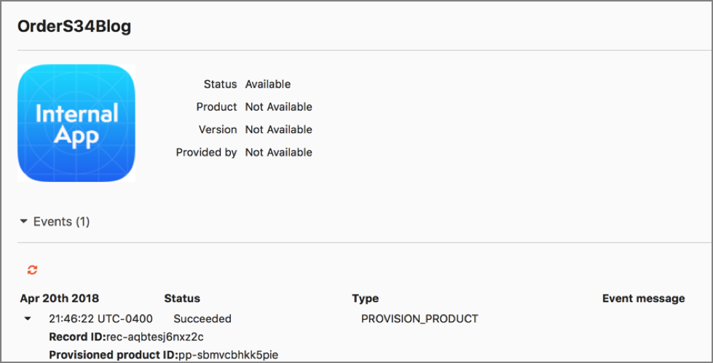Click the Provided by Not Available value
This screenshot has height=363, width=713.
(279, 152)
